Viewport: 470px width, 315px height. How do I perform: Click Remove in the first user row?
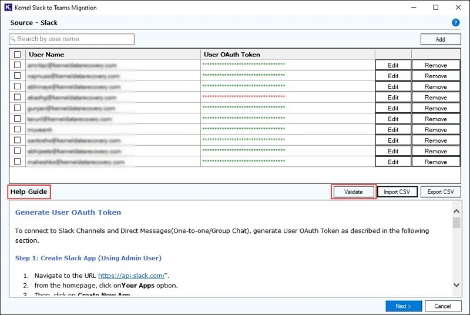[436, 65]
